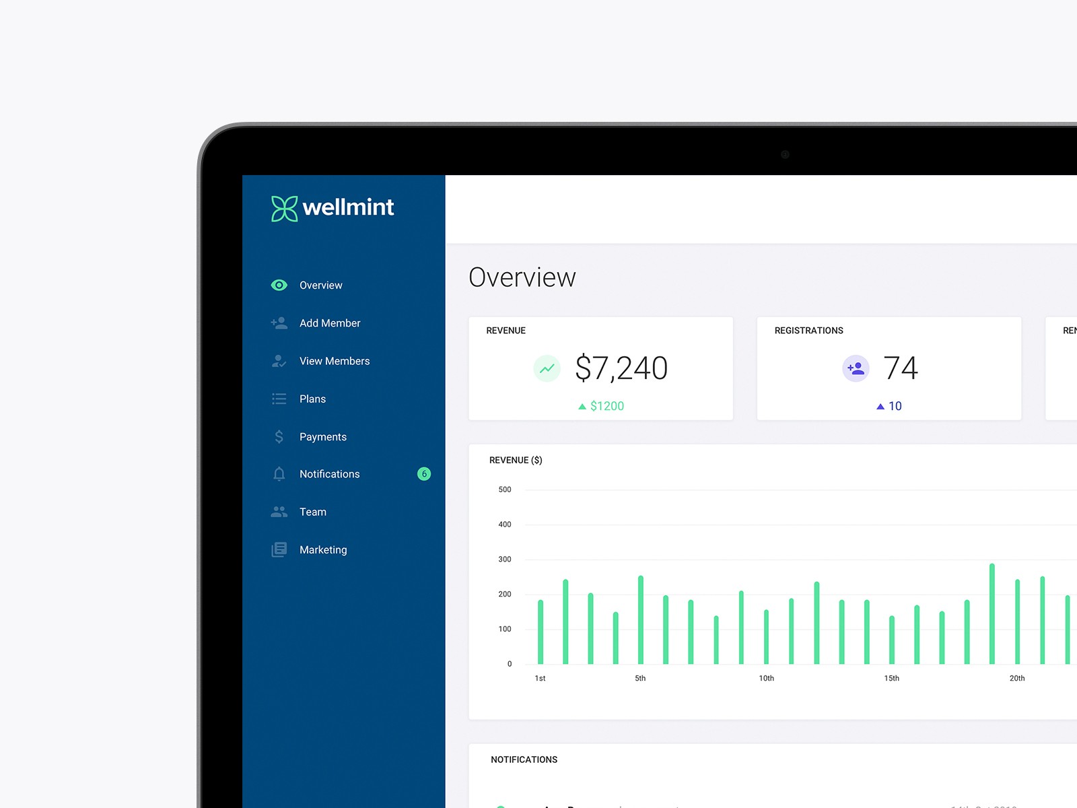Click the chart bar above 15th
The height and width of the screenshot is (808, 1077).
892,640
